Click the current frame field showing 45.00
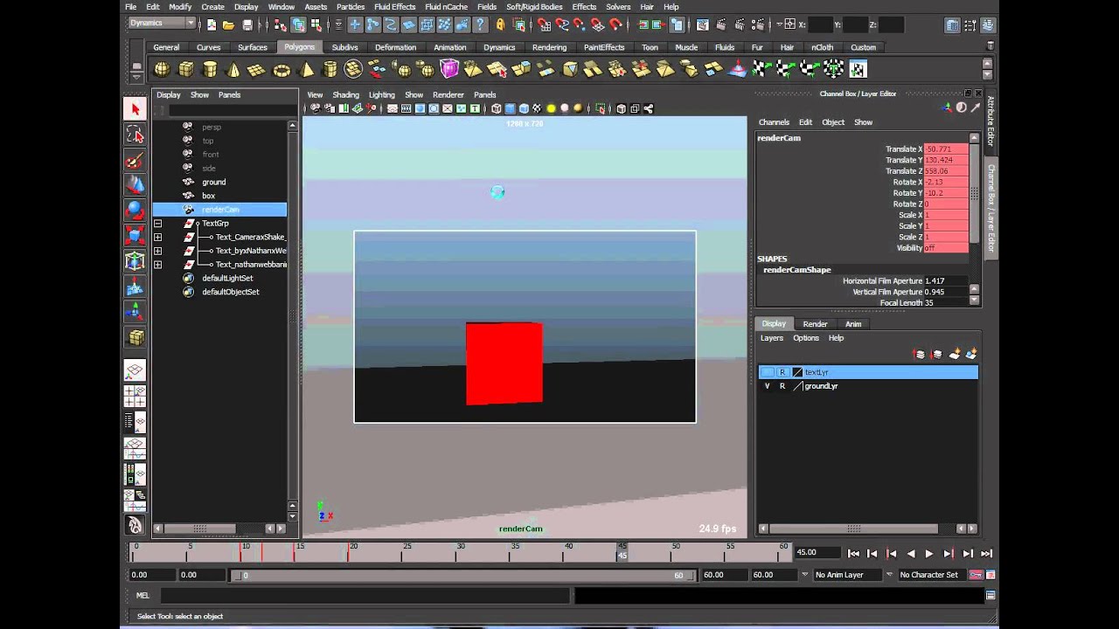The width and height of the screenshot is (1119, 629). (817, 552)
